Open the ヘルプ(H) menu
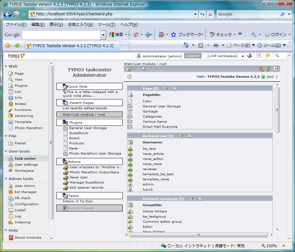The image size is (295, 252). click(x=129, y=25)
